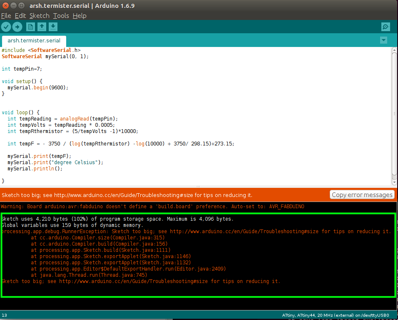Click the Sketch.java:1111 stack trace line
This screenshot has width=398, height=320.
pyautogui.click(x=101, y=250)
